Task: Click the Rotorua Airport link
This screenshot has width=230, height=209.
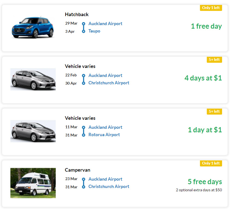Action: coord(104,135)
